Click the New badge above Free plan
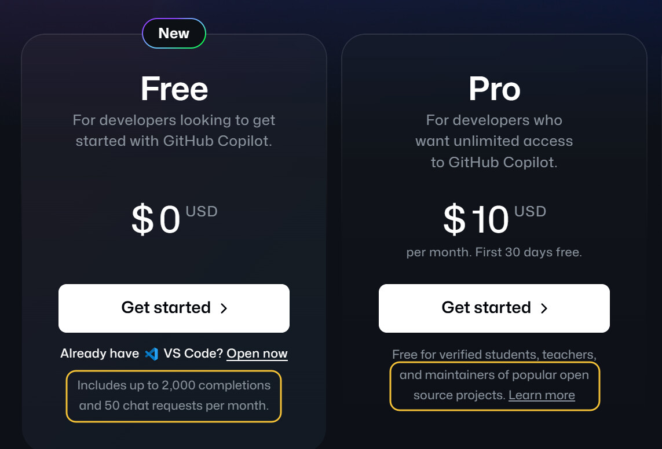Image resolution: width=662 pixels, height=449 pixels. click(x=174, y=34)
